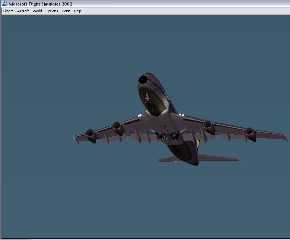Click the left wingtip with the cyan light
The height and width of the screenshot is (240, 290).
coord(75,138)
